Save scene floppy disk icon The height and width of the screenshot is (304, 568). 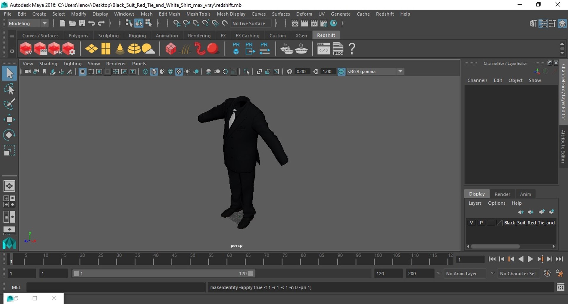(x=82, y=23)
